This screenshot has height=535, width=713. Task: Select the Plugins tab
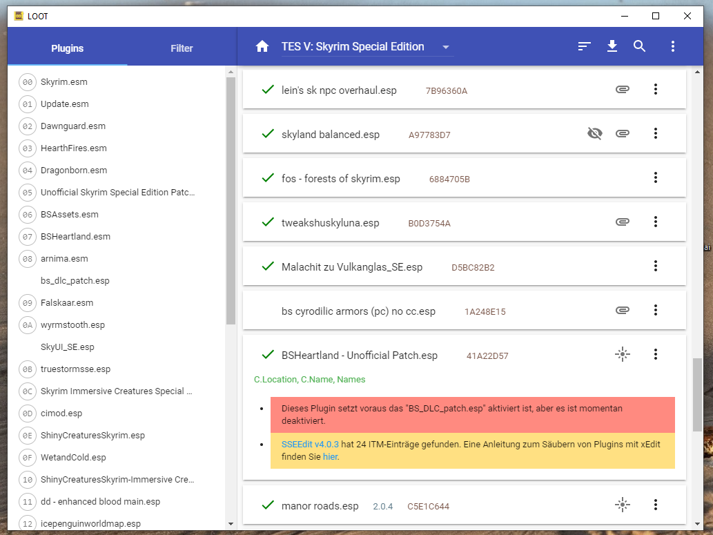click(67, 48)
